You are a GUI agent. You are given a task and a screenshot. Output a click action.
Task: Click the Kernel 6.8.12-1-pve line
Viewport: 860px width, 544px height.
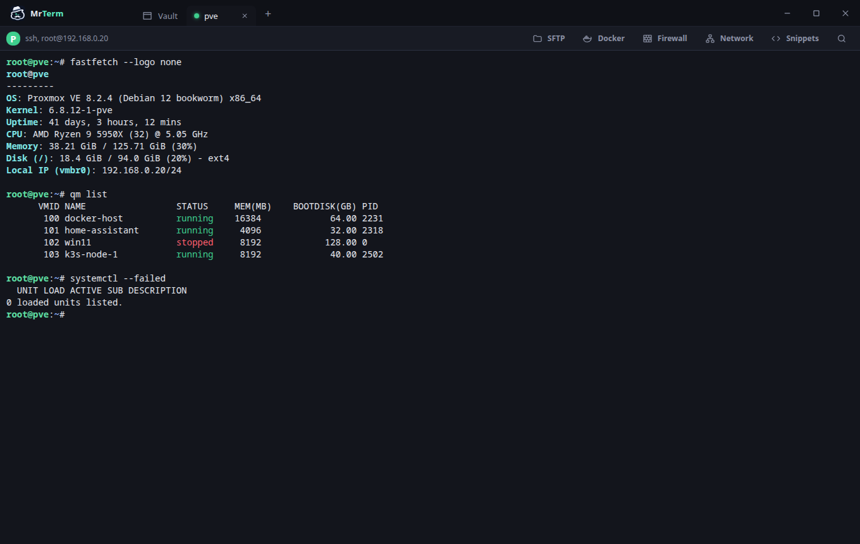[59, 110]
